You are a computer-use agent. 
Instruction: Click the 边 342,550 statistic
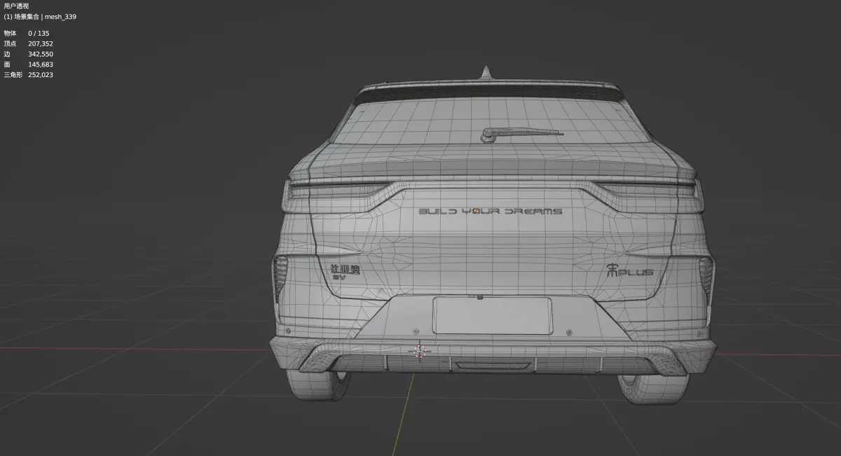(28, 54)
